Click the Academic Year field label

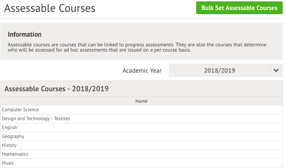click(142, 70)
